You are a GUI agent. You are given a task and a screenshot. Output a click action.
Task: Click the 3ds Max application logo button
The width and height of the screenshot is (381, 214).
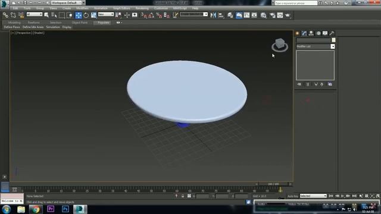pos(5,4)
